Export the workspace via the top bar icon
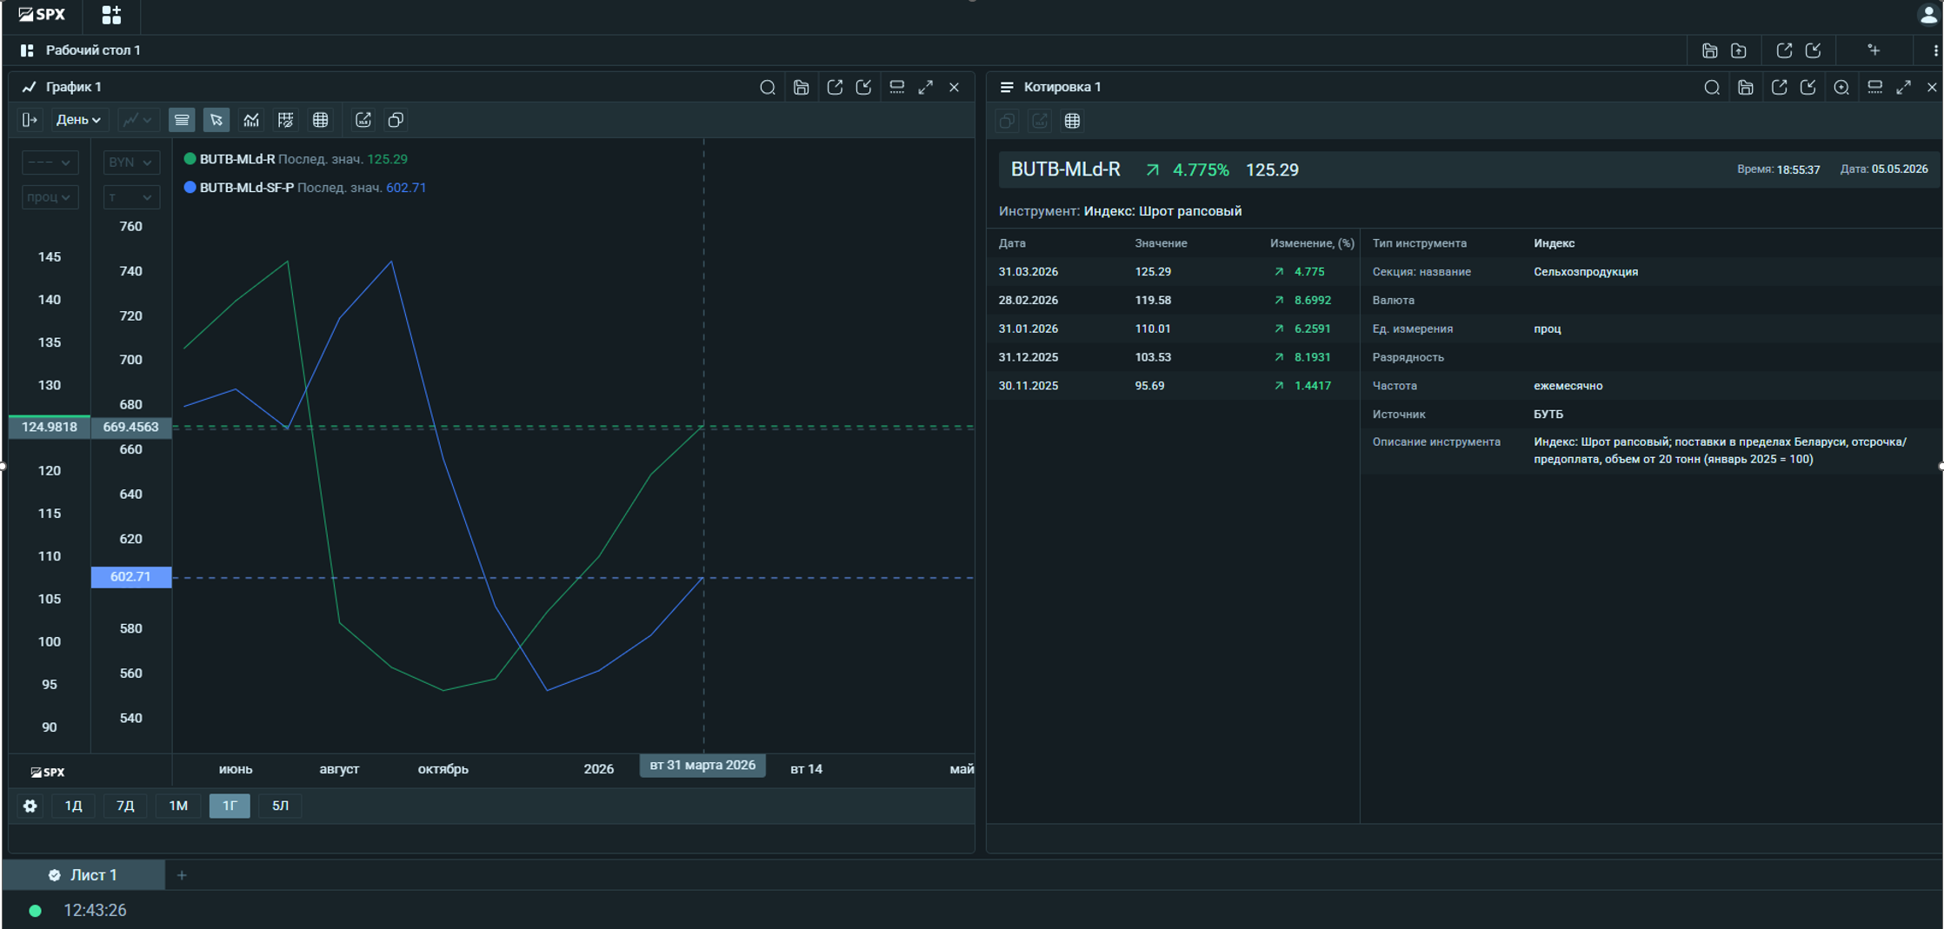The image size is (1944, 929). point(1784,50)
